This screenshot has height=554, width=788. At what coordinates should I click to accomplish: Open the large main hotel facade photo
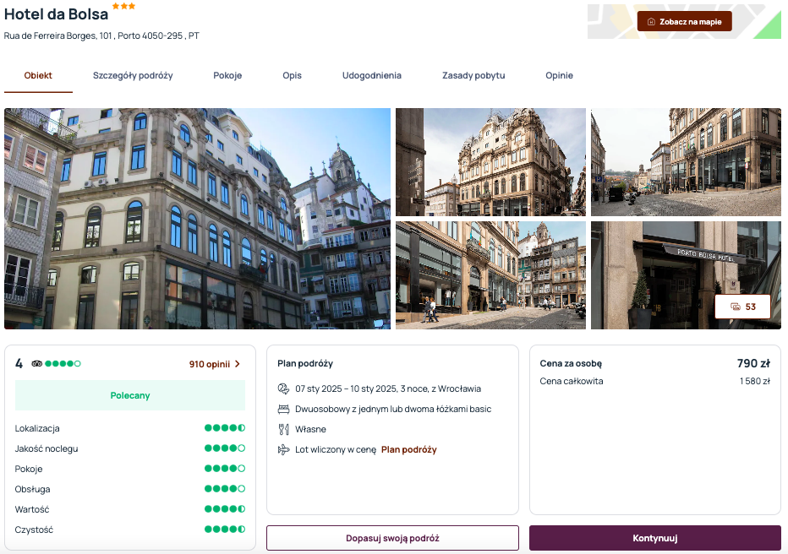(198, 219)
